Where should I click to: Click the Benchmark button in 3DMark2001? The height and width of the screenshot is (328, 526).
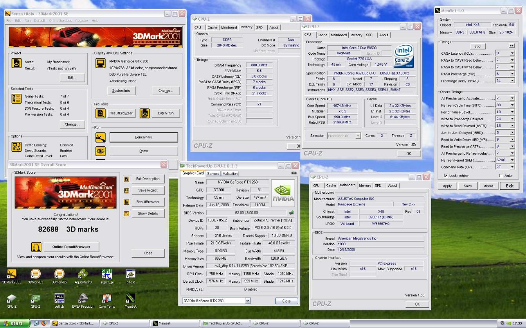(x=144, y=137)
